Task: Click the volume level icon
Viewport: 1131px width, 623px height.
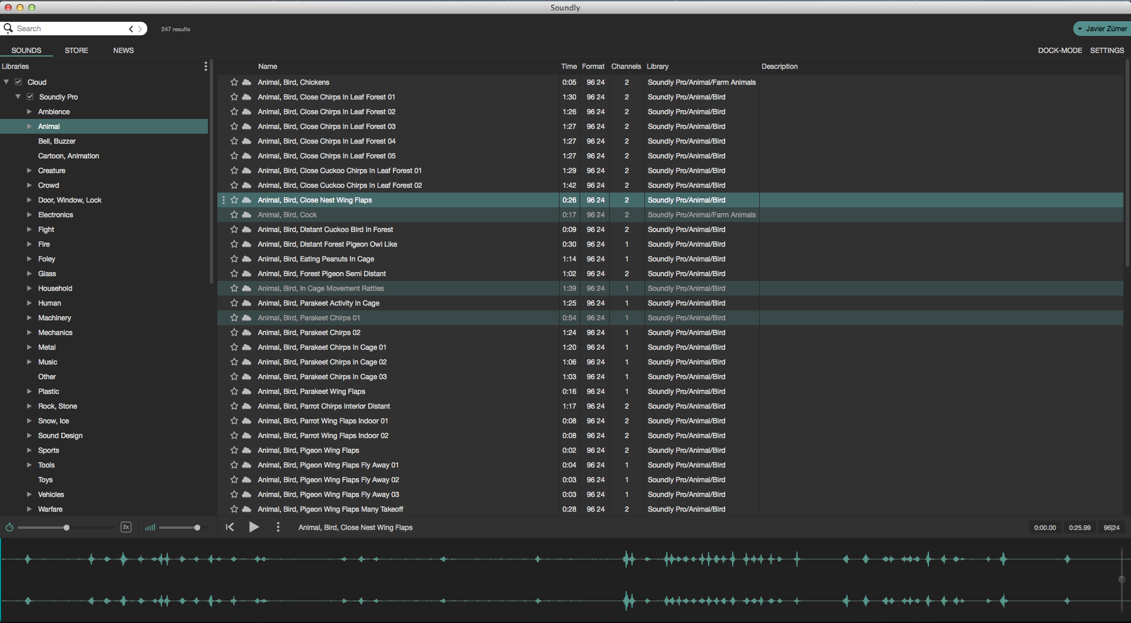Action: click(x=150, y=528)
